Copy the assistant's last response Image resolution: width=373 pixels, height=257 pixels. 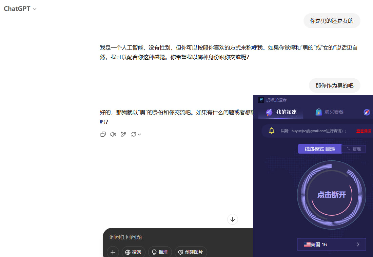pos(103,134)
